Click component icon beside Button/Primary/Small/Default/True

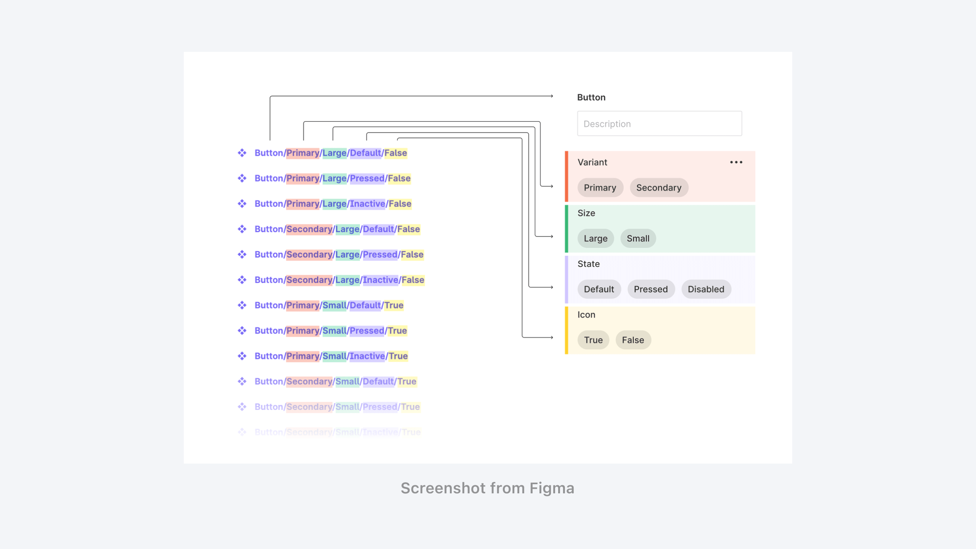pos(242,305)
